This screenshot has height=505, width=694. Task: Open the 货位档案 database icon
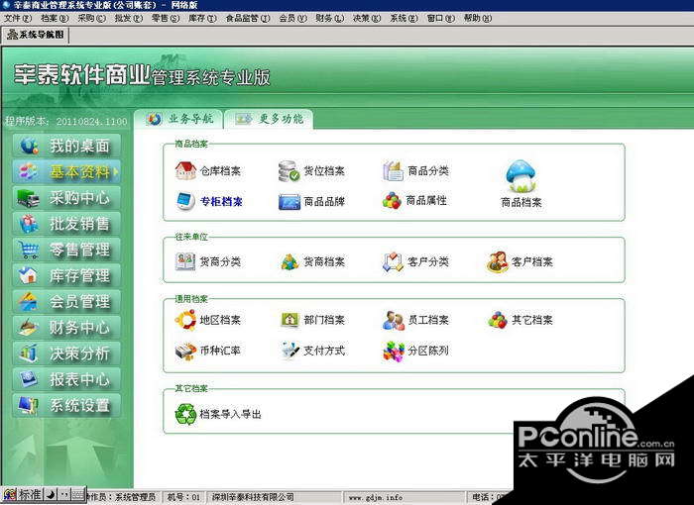pos(289,171)
